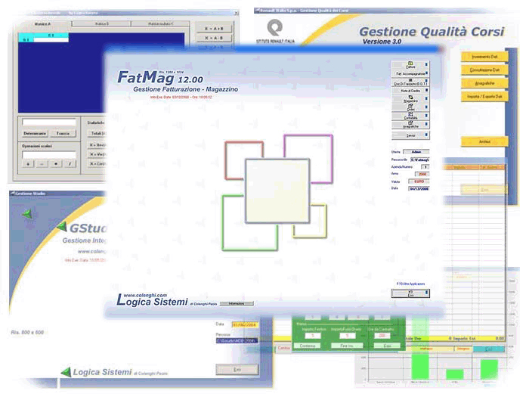Click the FatMag title bar

[x=274, y=50]
